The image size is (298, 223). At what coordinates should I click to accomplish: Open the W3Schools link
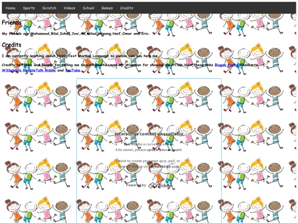pos(12,70)
